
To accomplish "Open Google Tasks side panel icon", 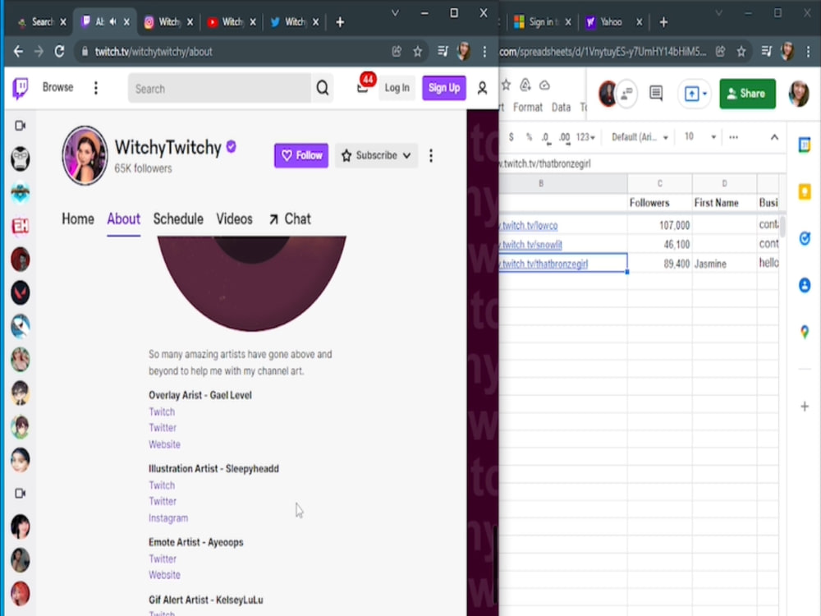I will point(805,238).
